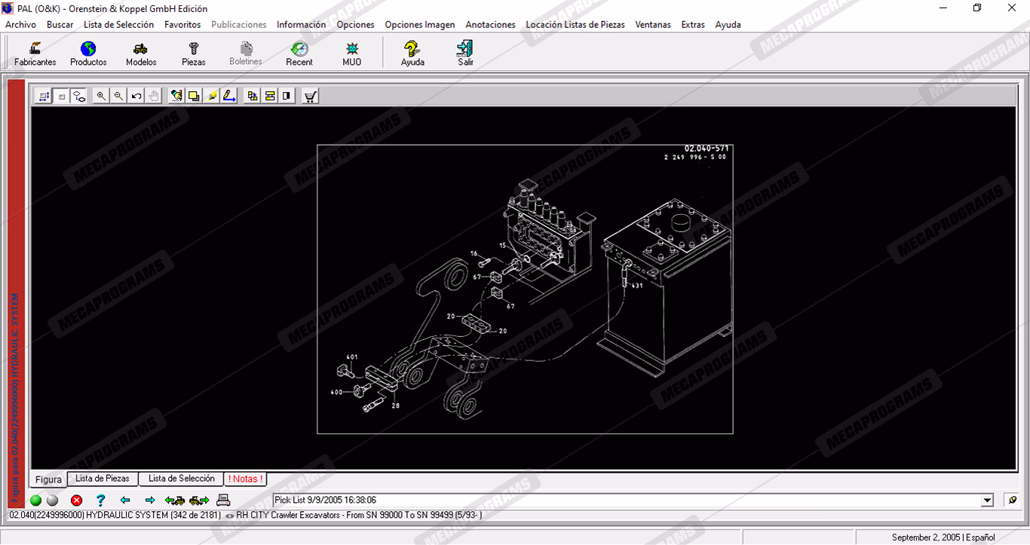Click the Modelos toolbar button
1030x545 pixels.
(x=141, y=54)
